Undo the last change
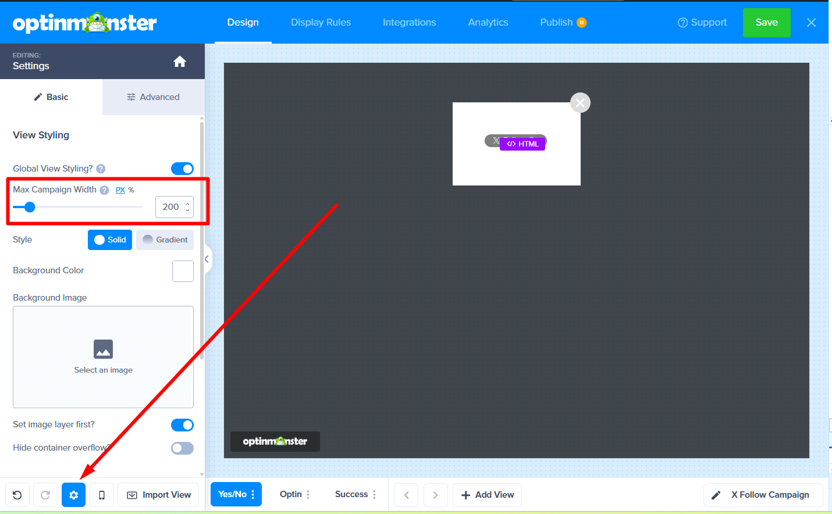 coord(17,495)
